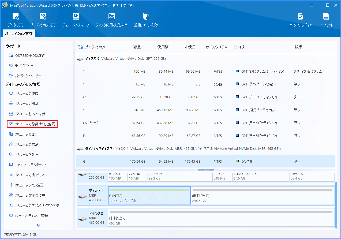Expand more sidebar actions with double chevron
341x239 pixels.
pos(38,225)
